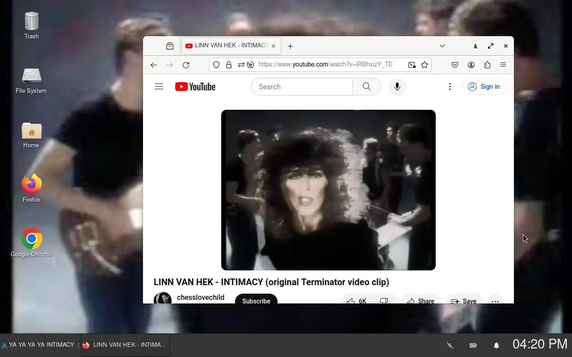This screenshot has width=572, height=357.
Task: Save page to Pocket
Action: (455, 65)
